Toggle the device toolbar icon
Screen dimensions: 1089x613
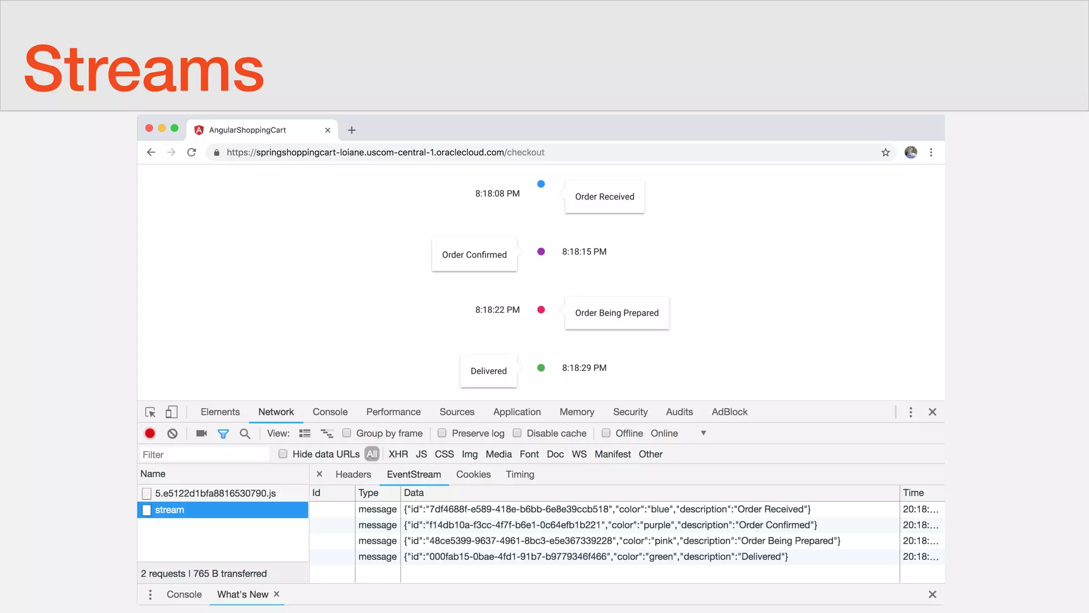click(x=171, y=412)
